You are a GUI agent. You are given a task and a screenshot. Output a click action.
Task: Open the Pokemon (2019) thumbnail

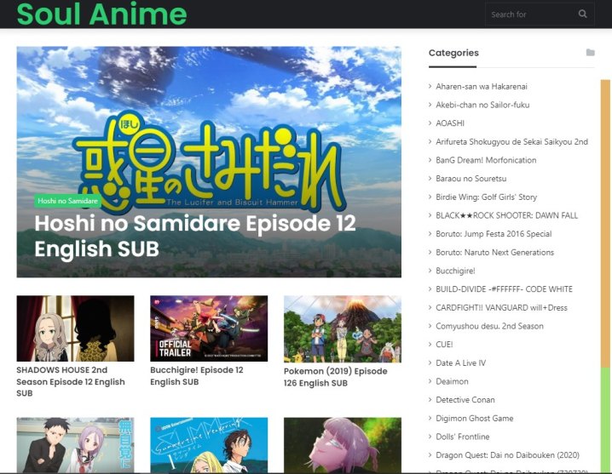click(x=343, y=329)
